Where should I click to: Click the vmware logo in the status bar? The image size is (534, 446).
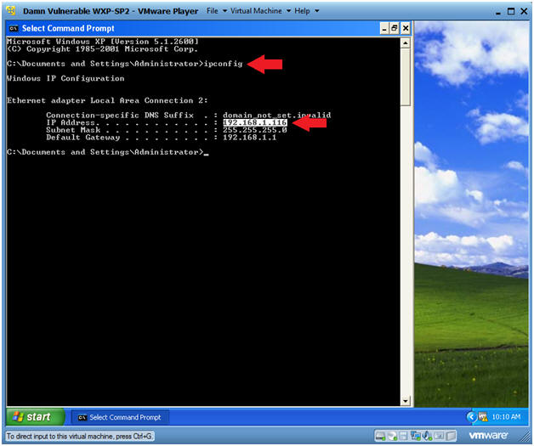[x=488, y=436]
